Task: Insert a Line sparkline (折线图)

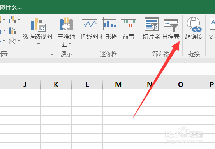Action: point(89,28)
